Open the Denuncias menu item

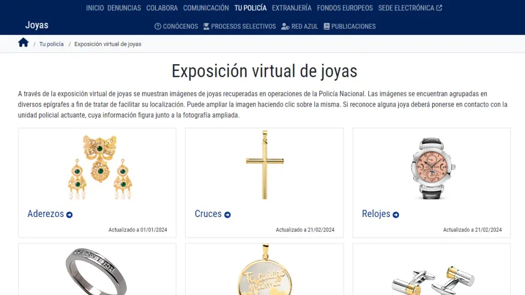coord(124,8)
